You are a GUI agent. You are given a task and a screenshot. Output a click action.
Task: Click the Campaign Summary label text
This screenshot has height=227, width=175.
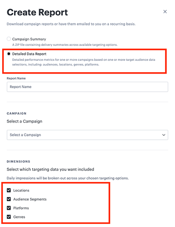pyautogui.click(x=29, y=39)
